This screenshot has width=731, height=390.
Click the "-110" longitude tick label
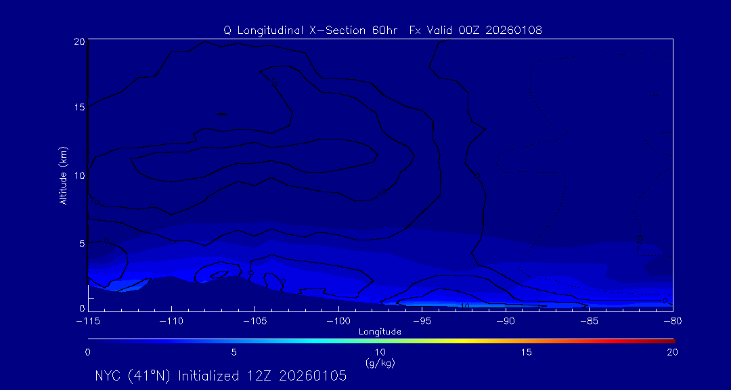[171, 322]
